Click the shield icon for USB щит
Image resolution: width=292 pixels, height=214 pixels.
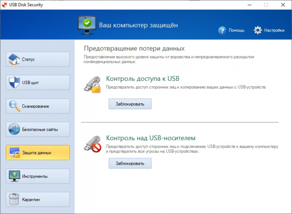[14, 82]
